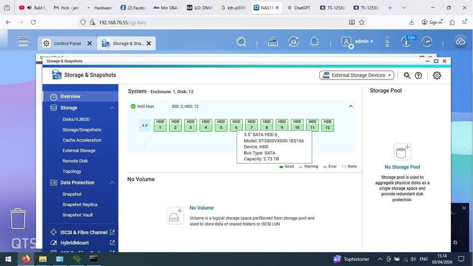The width and height of the screenshot is (473, 266).
Task: Select HDD 10 disk slot
Action: click(297, 125)
